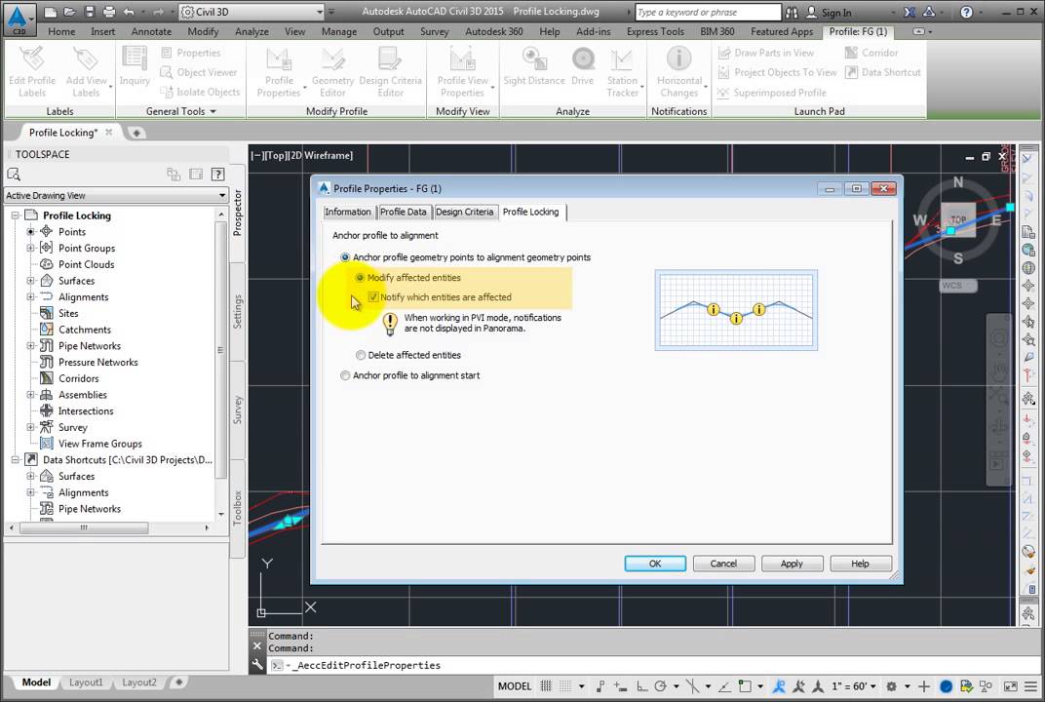Click Toolspace help question icon

[x=218, y=174]
